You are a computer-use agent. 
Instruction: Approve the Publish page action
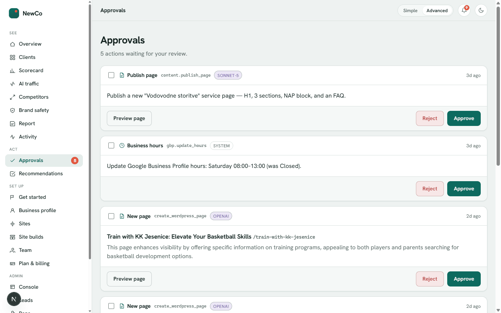(x=464, y=118)
